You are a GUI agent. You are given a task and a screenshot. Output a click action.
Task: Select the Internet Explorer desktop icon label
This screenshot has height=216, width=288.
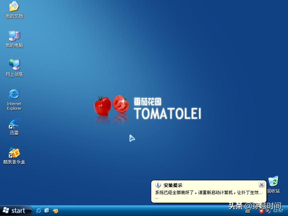tap(14, 106)
